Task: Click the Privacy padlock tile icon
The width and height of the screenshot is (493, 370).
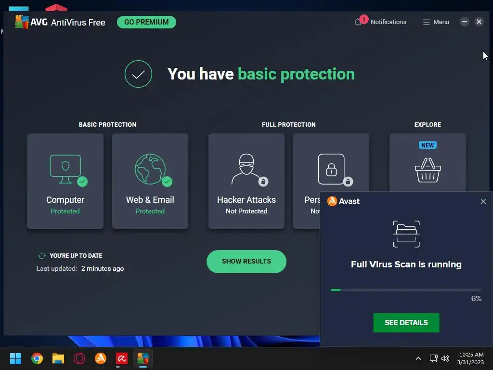Action: (x=331, y=169)
